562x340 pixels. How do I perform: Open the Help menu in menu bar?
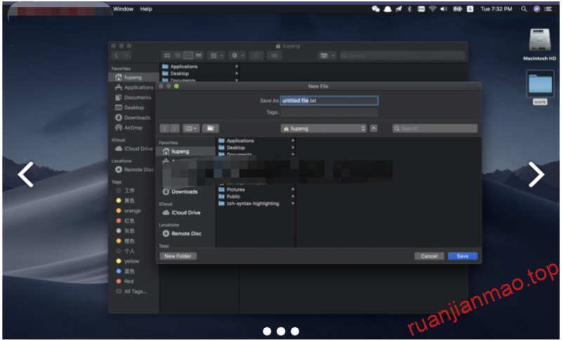click(146, 9)
